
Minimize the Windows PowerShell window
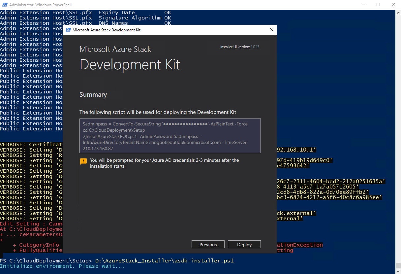[363, 5]
